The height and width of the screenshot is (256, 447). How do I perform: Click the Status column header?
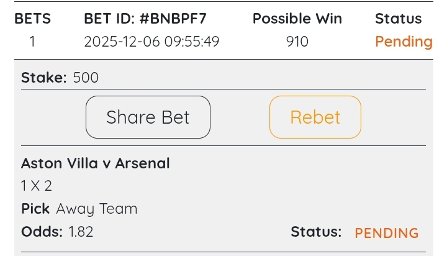[x=398, y=19]
